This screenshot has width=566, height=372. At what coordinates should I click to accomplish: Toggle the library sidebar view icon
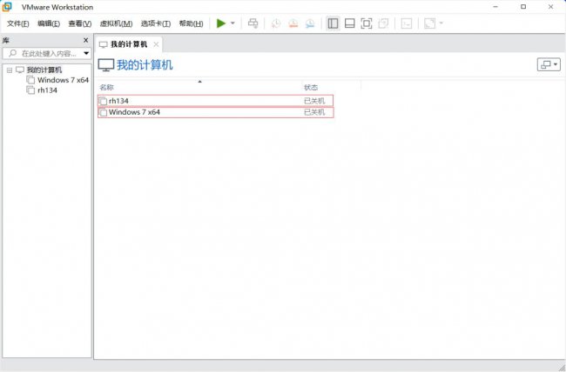coord(333,23)
